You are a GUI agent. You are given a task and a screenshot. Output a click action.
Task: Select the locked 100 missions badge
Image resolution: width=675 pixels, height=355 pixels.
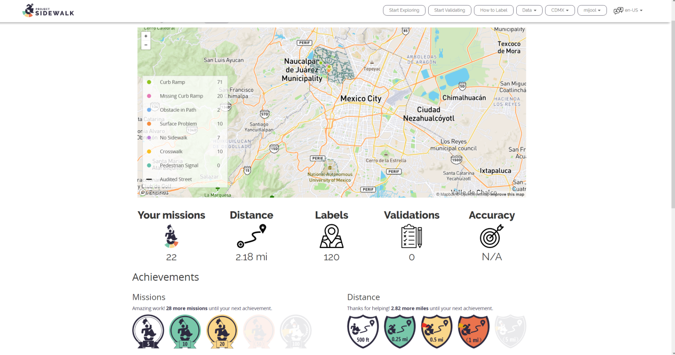click(x=296, y=332)
